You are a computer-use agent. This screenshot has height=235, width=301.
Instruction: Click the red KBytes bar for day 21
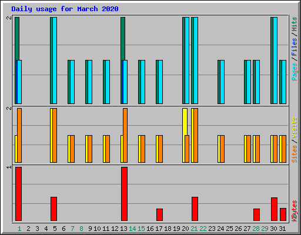195,209
